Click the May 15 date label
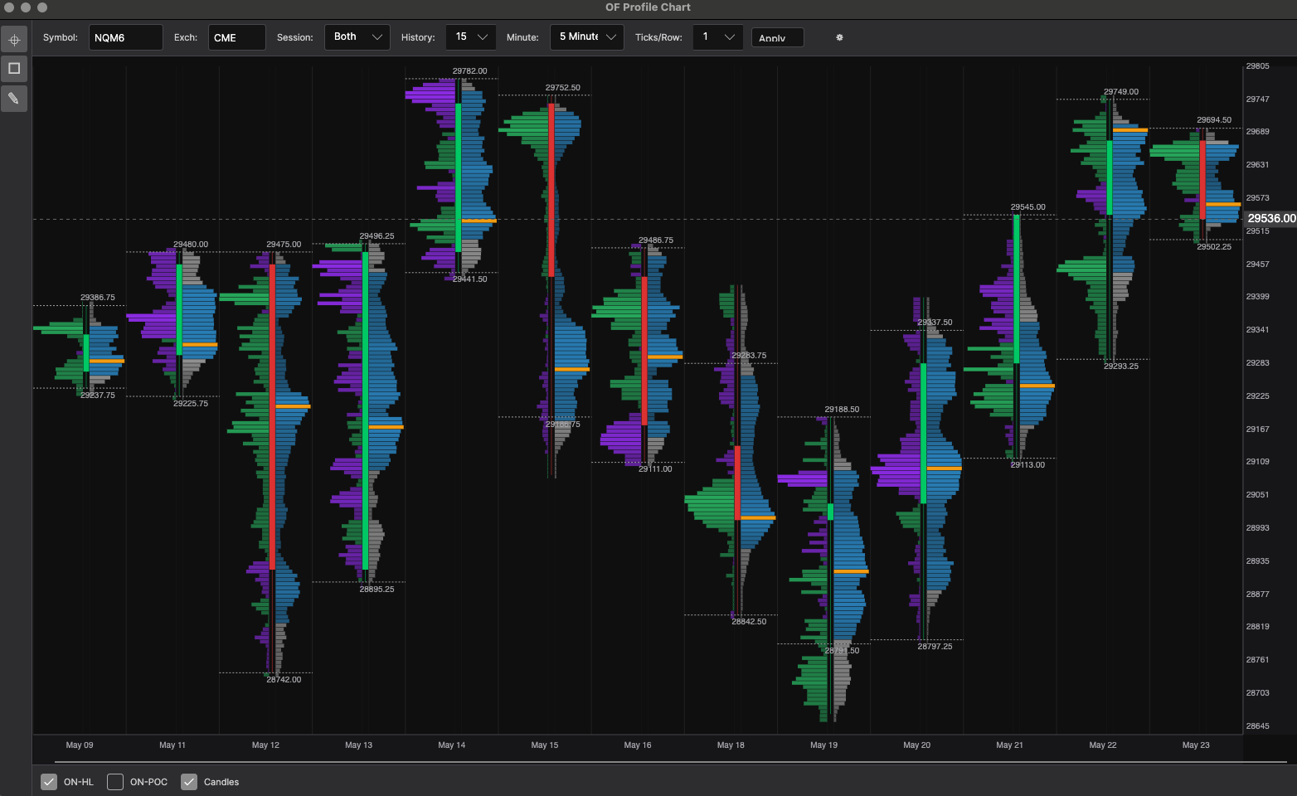This screenshot has height=796, width=1297. 545,745
